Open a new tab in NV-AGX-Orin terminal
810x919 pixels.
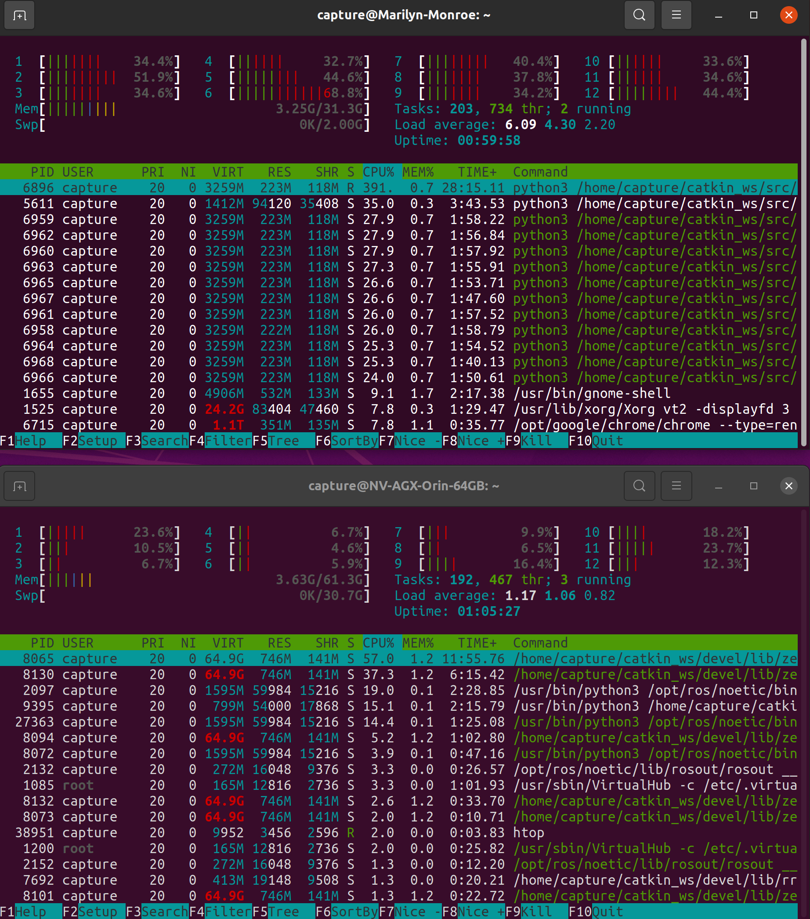click(x=19, y=485)
